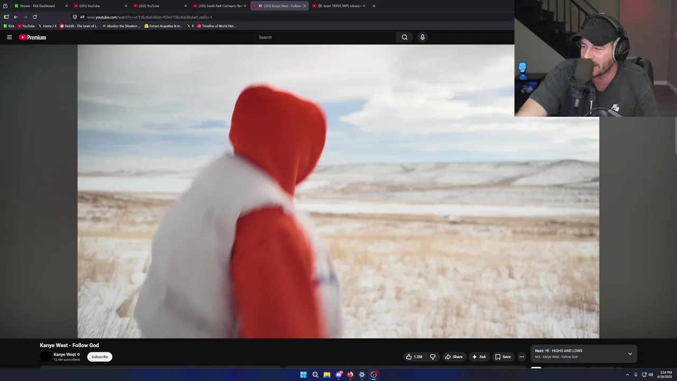Open Timeline of World Hist... bookmark

point(216,26)
